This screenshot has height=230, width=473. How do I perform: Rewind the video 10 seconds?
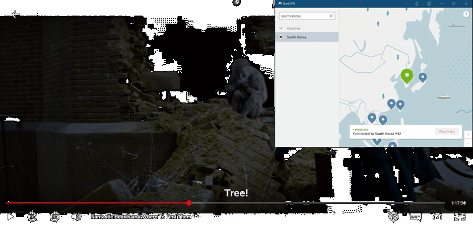pos(33,216)
